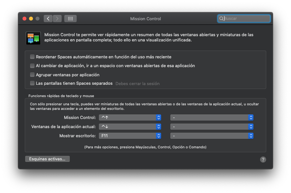Open help with the question mark button
291x193 pixels.
tap(263, 159)
